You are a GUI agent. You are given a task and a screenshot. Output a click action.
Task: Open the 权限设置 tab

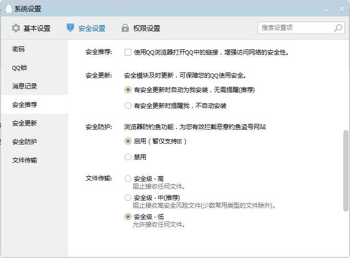click(x=141, y=28)
